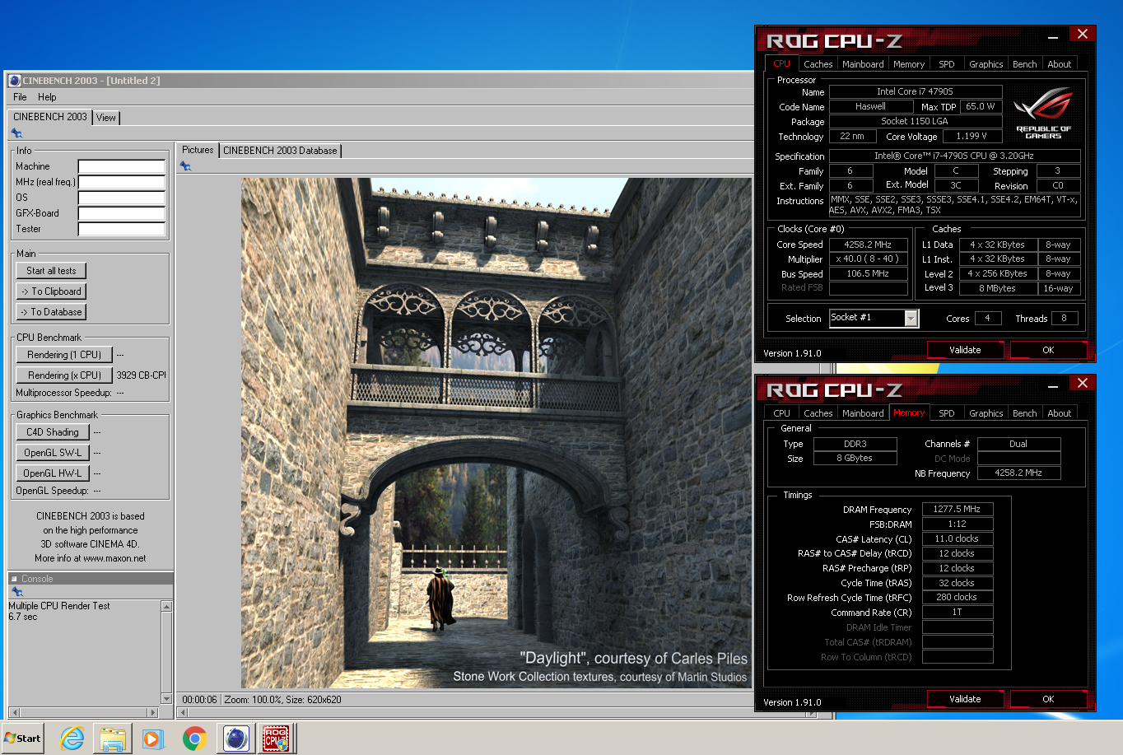Click the pin icon in Console panel
The height and width of the screenshot is (755, 1123).
pos(16,592)
